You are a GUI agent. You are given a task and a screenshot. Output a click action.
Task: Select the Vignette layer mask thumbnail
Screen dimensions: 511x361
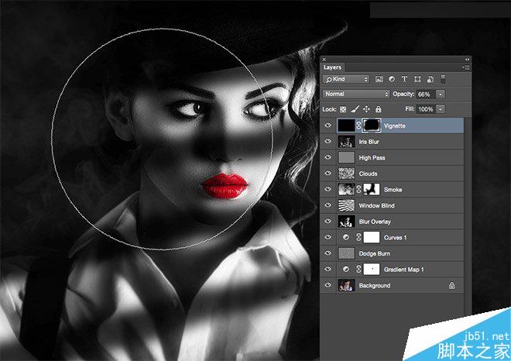[x=372, y=125]
